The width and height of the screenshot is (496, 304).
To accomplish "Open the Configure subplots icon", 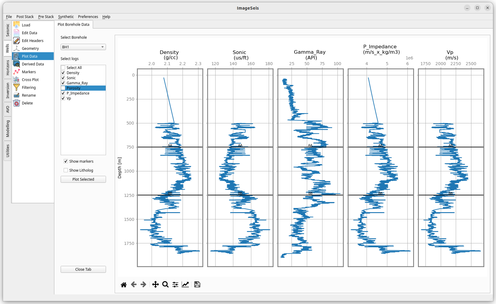I will coord(175,284).
